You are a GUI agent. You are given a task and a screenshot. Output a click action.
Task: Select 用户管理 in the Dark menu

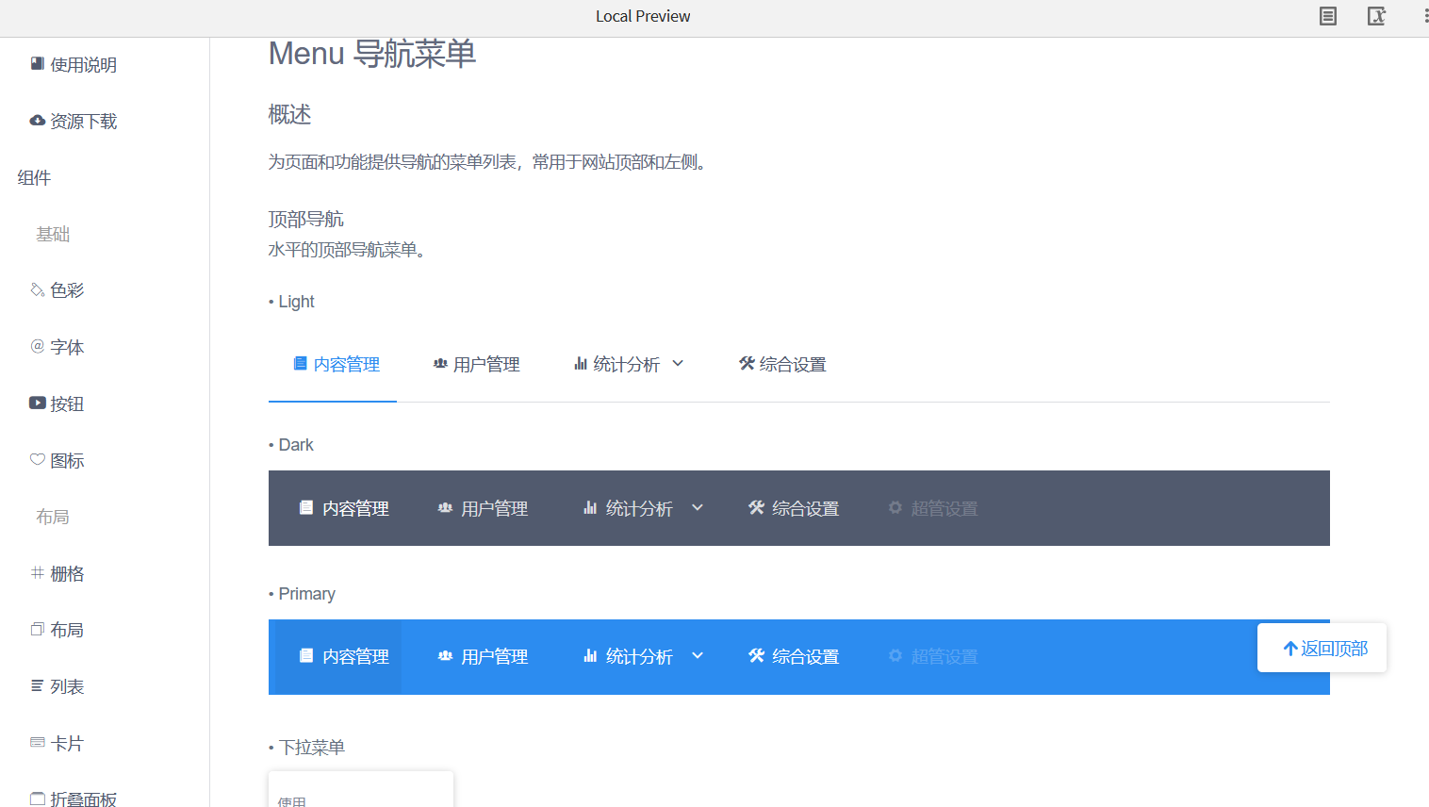coord(483,508)
